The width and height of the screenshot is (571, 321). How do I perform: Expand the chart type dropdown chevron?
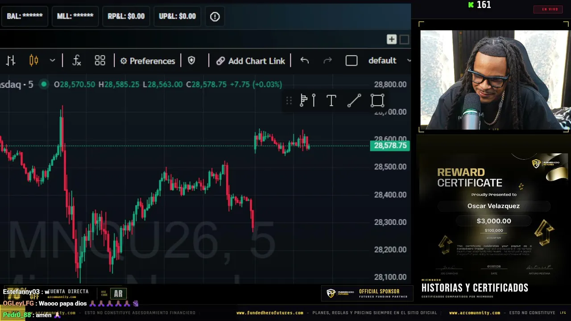[52, 61]
